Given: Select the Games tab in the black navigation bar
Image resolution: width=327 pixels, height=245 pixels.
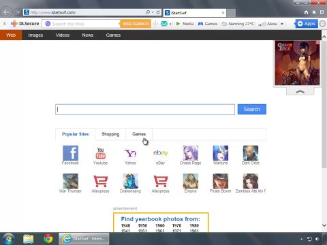Looking at the screenshot, I should click(x=113, y=35).
